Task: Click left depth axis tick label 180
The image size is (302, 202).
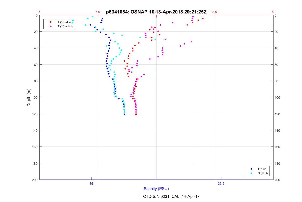Action: click(35, 163)
